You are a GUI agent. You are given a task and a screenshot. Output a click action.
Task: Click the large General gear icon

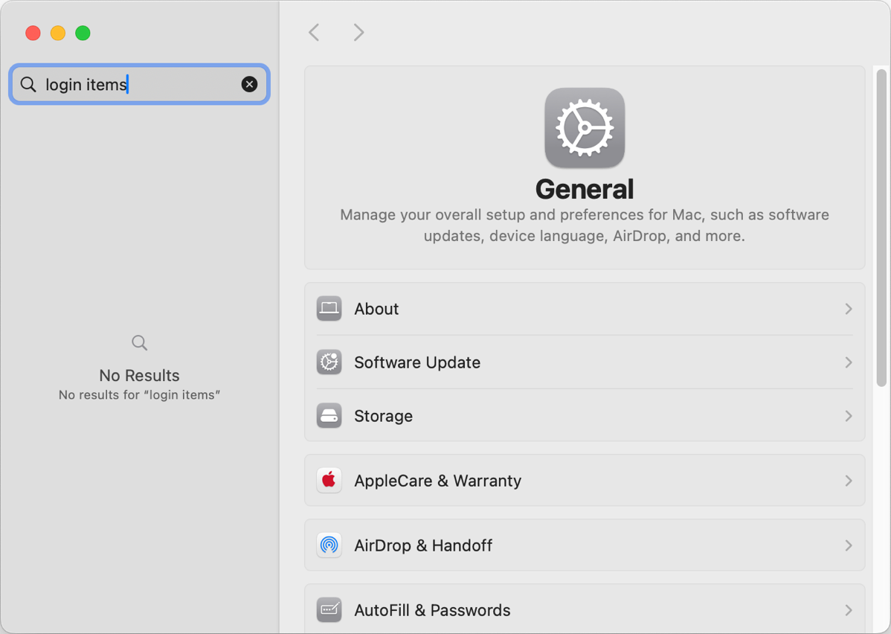point(585,128)
